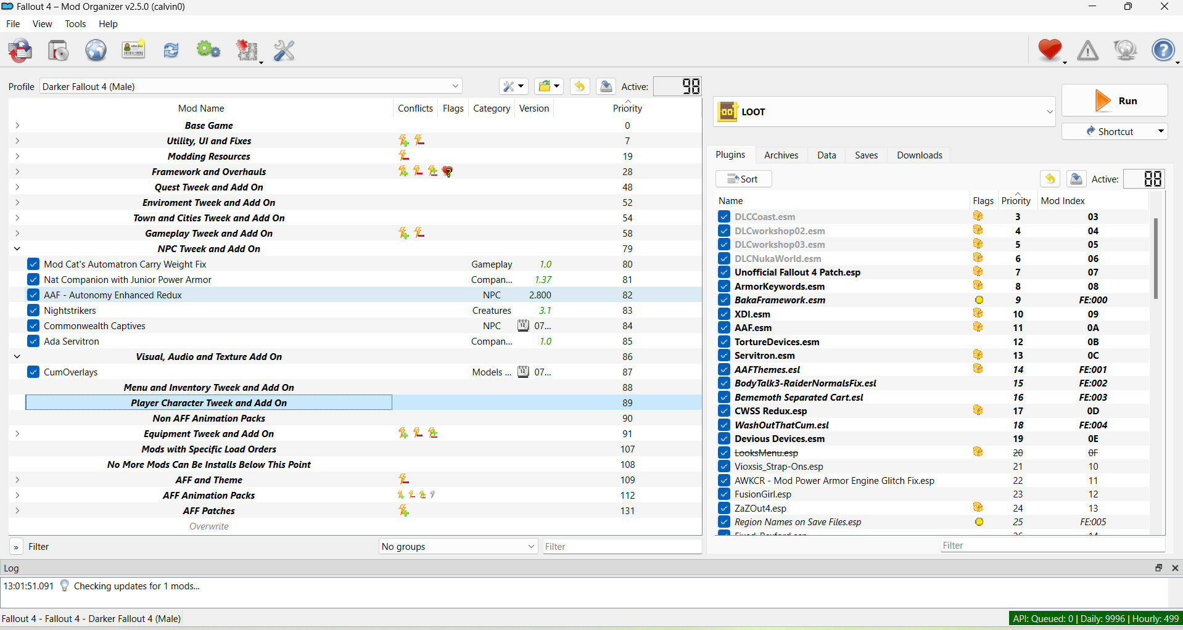Screen dimensions: 1183x630
Task: Float the Log panel
Action: (1158, 568)
